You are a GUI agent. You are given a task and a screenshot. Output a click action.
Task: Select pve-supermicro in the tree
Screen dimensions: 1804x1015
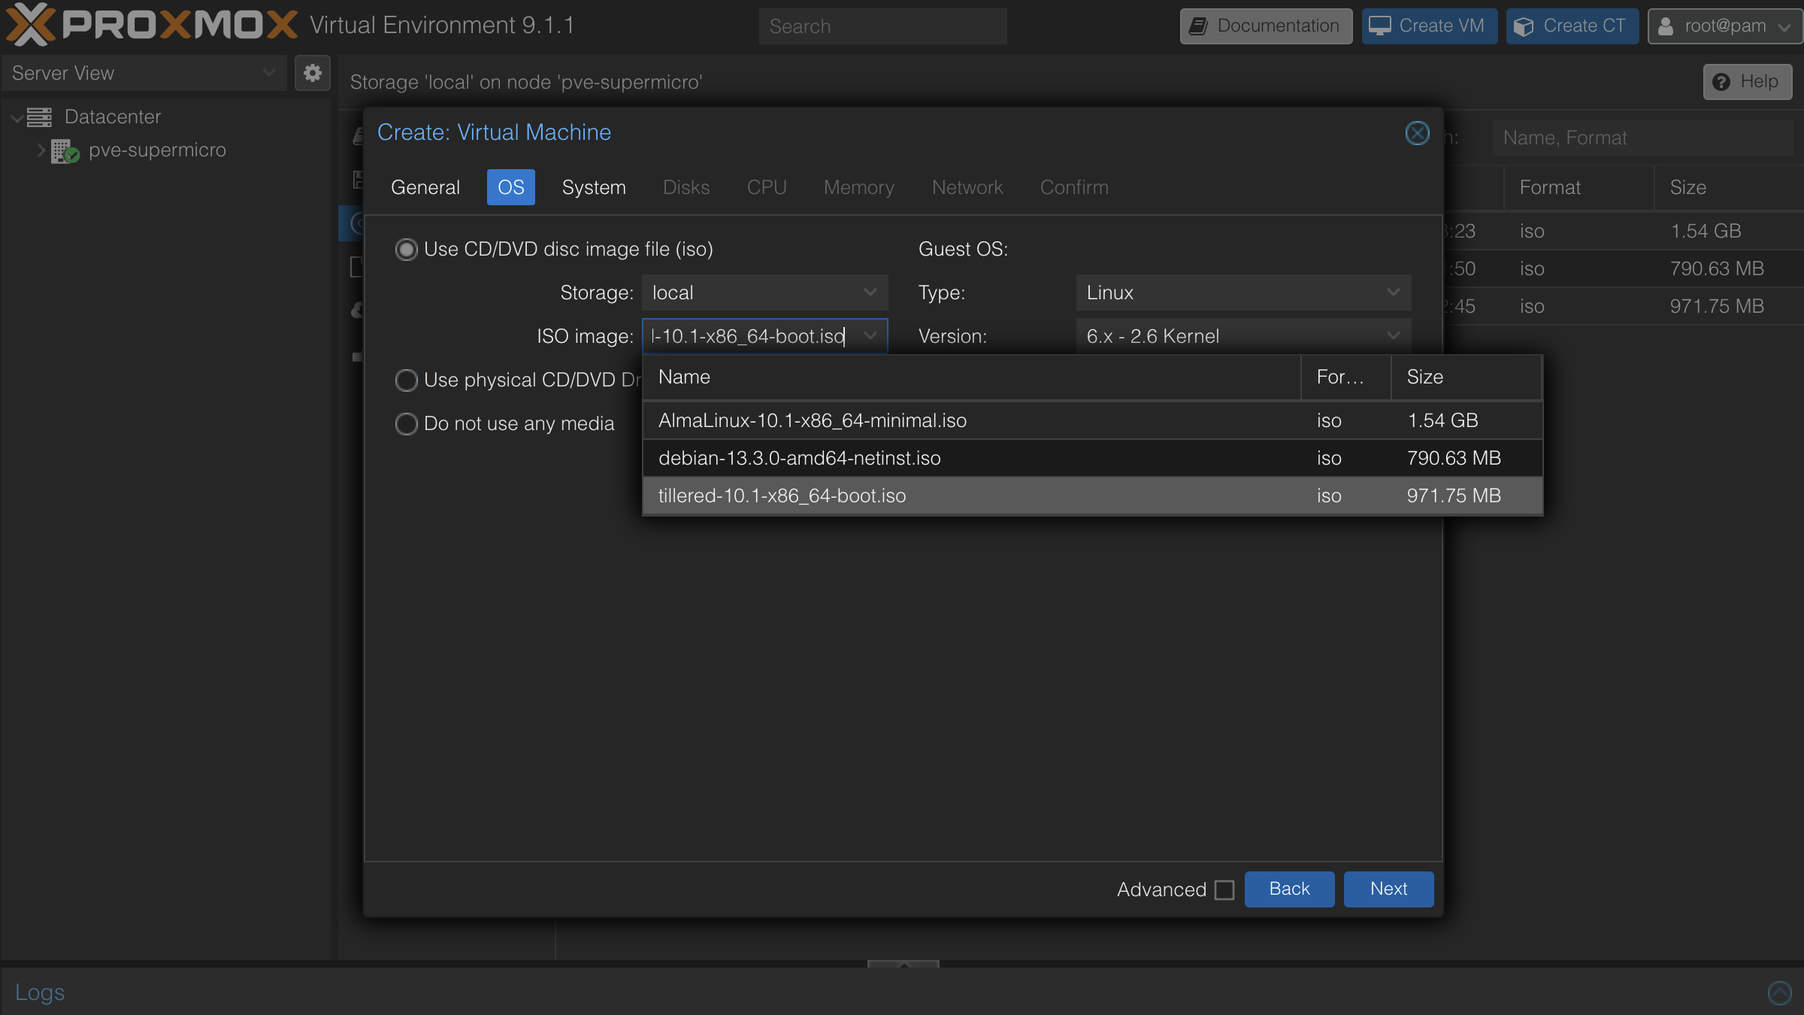pyautogui.click(x=157, y=150)
